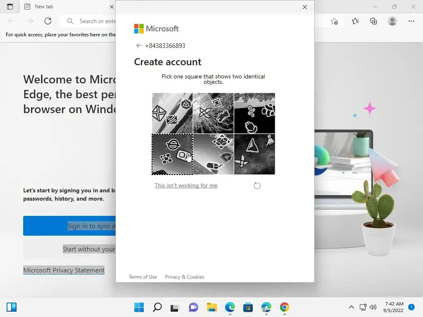Viewport: 423px width, 317px height.
Task: Open taskbar Search
Action: click(157, 307)
